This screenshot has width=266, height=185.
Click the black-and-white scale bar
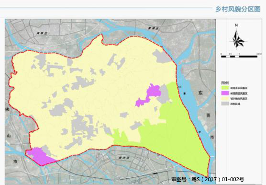pos(239,57)
